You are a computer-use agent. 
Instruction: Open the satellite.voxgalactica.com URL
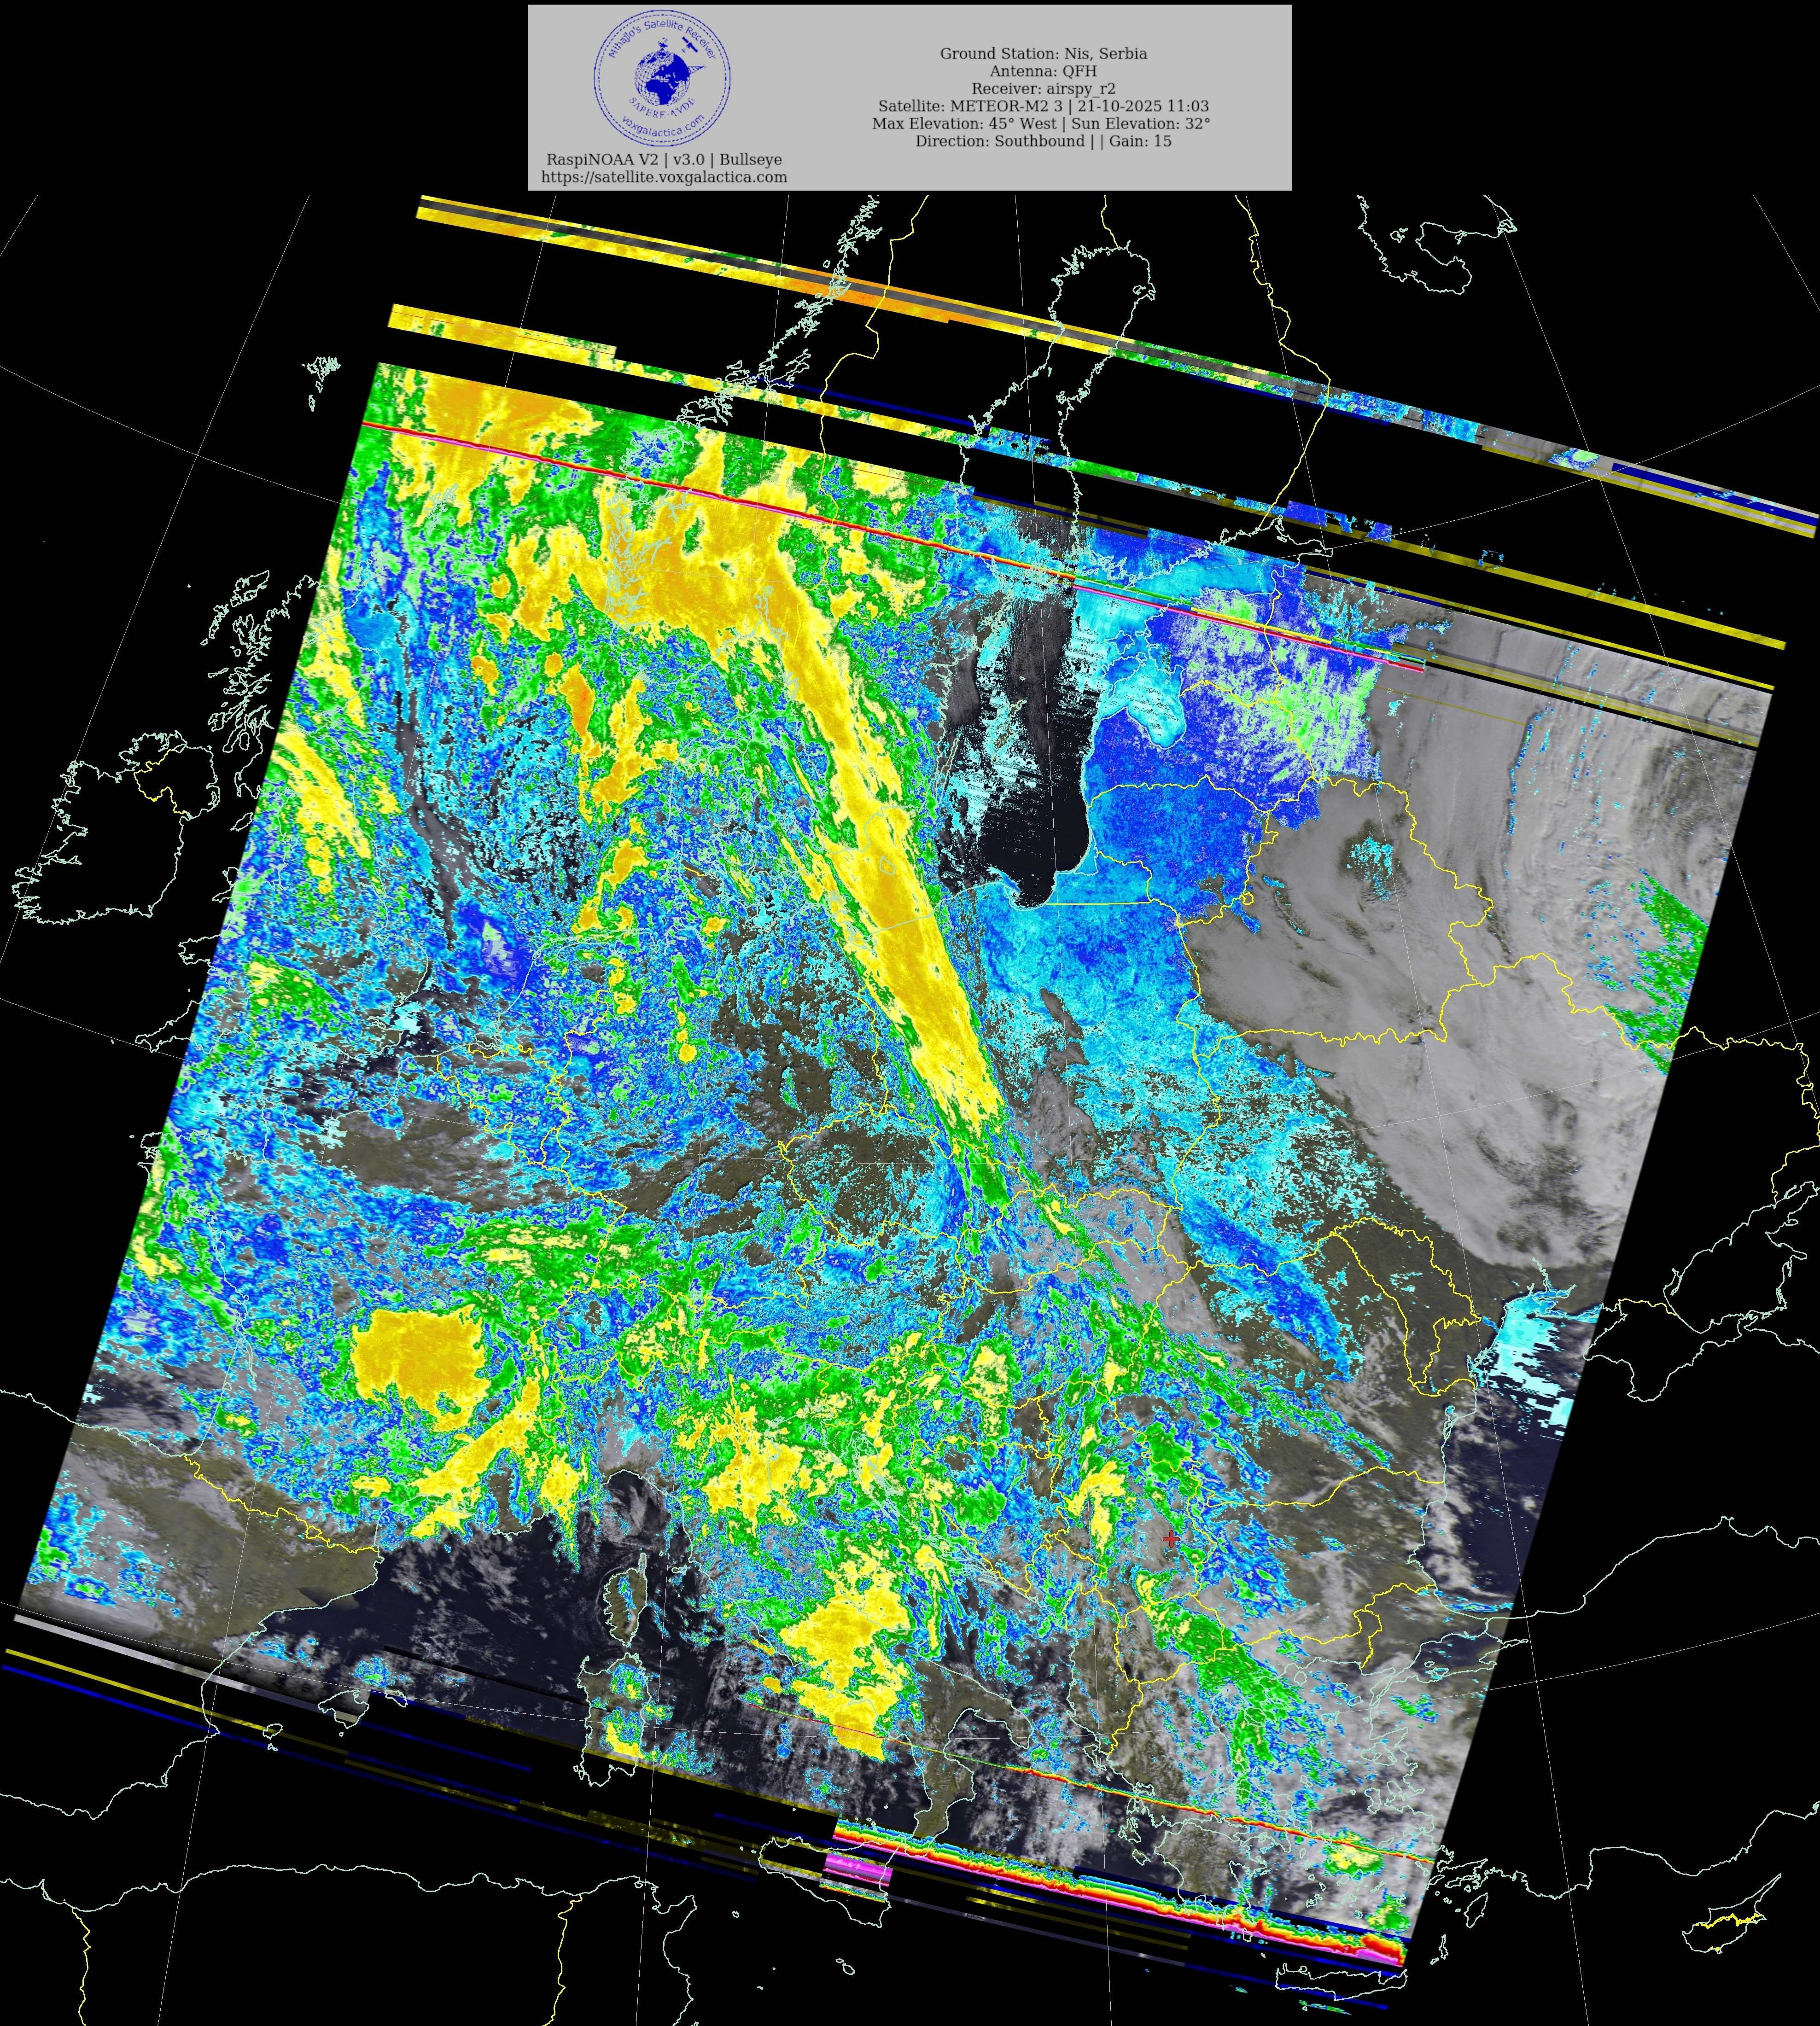tap(664, 177)
